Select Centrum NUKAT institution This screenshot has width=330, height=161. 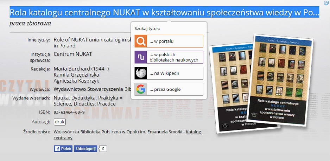coord(72,54)
